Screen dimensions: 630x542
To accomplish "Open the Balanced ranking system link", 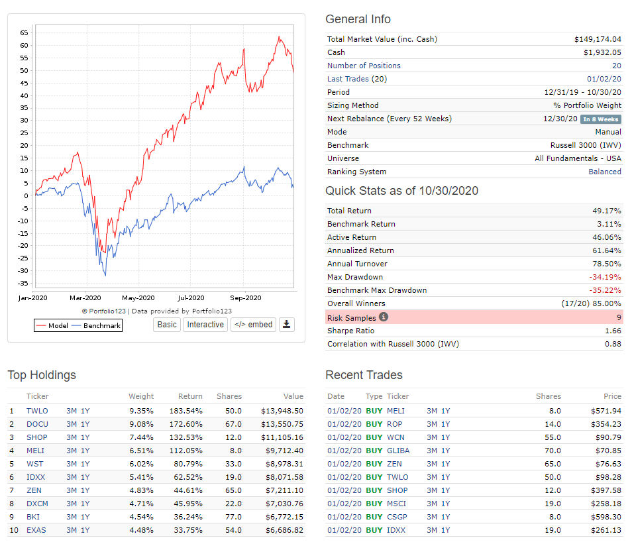I will pos(605,172).
